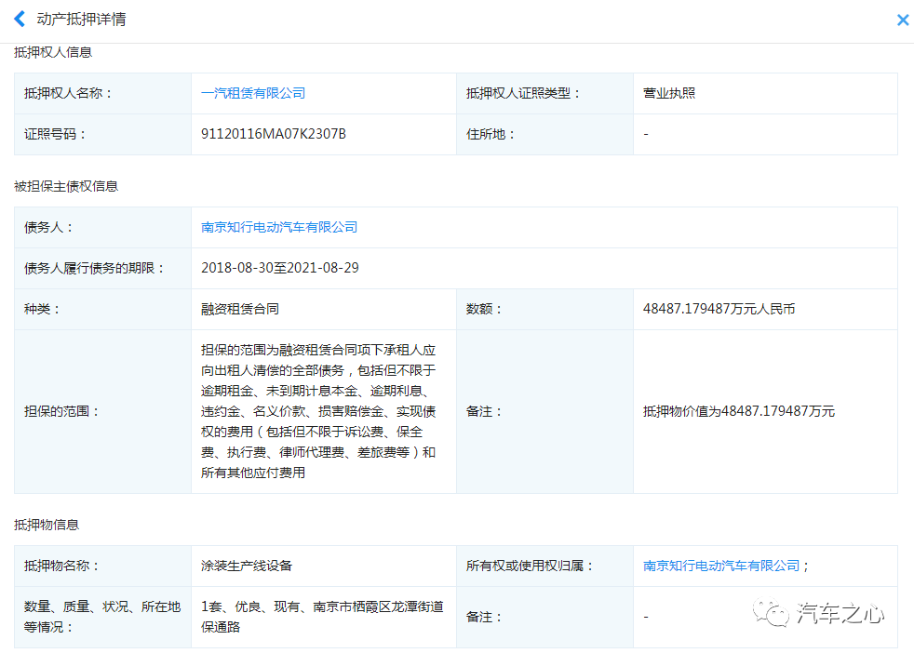Click the 抵押物名称 label

click(x=61, y=566)
